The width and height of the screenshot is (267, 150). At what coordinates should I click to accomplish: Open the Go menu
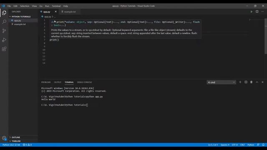tap(41, 6)
